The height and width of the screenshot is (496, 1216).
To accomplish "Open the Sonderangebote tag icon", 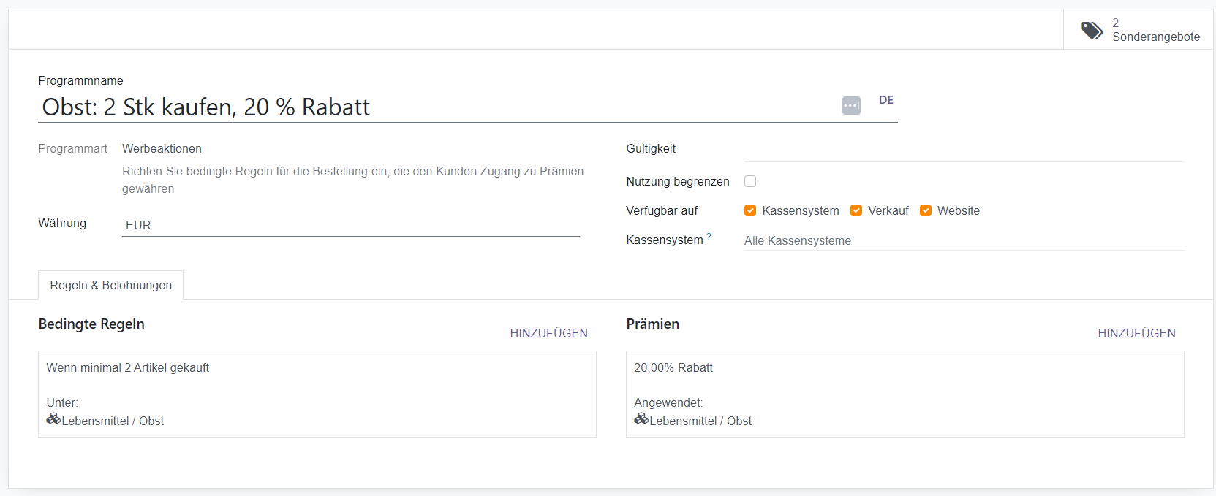I will pos(1092,30).
